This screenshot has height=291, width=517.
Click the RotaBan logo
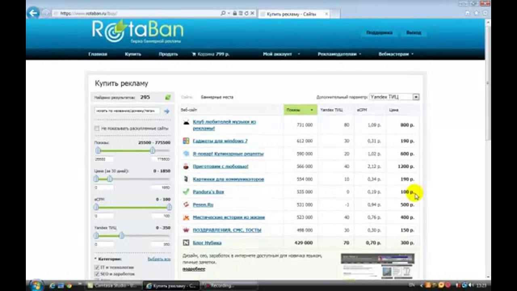(x=137, y=31)
